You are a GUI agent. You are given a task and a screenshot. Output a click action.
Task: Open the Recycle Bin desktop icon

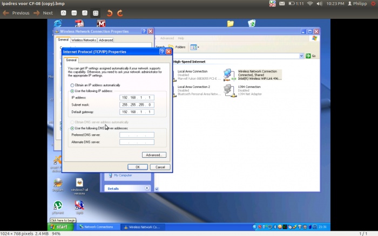point(252,23)
